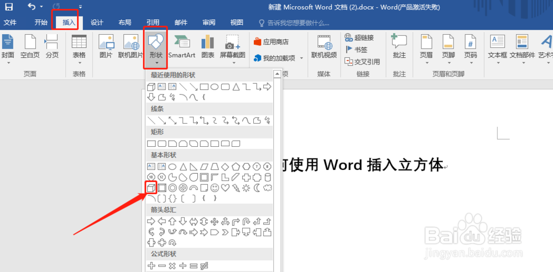Viewport: 553px width, 272px height.
Task: Insert a comment with 批注
Action: click(399, 46)
